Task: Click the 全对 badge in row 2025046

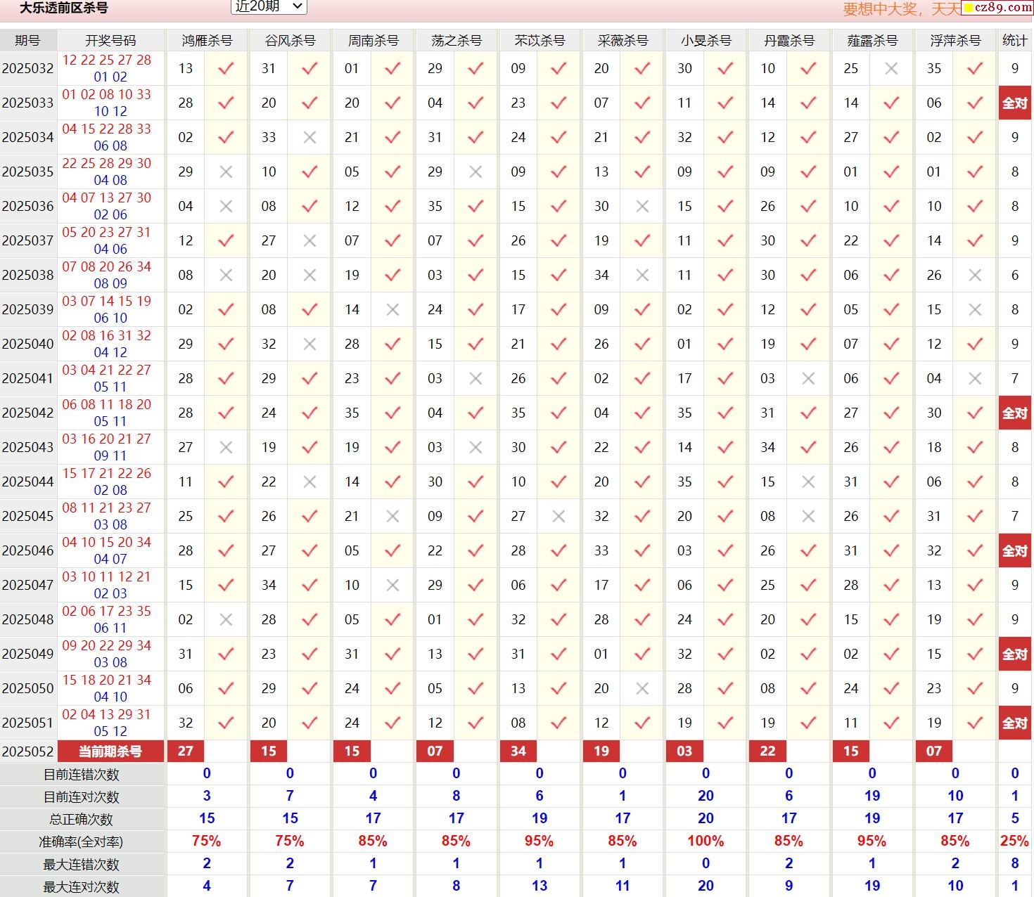Action: click(x=1015, y=551)
